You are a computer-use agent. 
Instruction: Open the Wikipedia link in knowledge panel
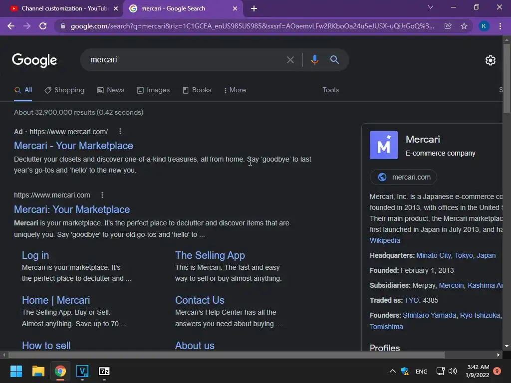click(x=385, y=241)
